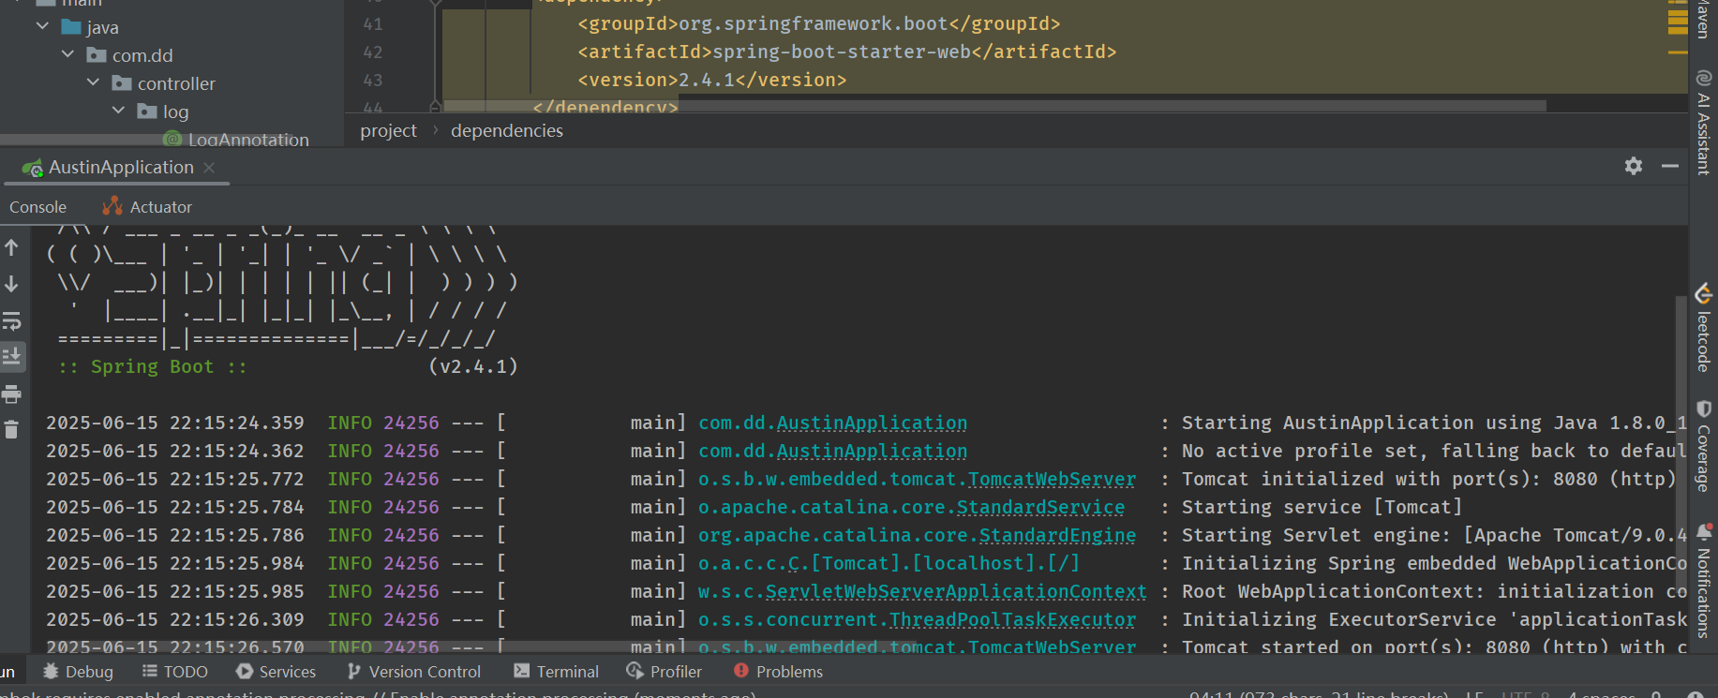
Task: Open TomcatWebServer link in the 22:15:25.772 row
Action: pyautogui.click(x=1052, y=480)
